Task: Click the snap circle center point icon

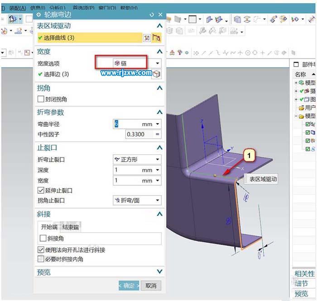Action: click(x=248, y=53)
